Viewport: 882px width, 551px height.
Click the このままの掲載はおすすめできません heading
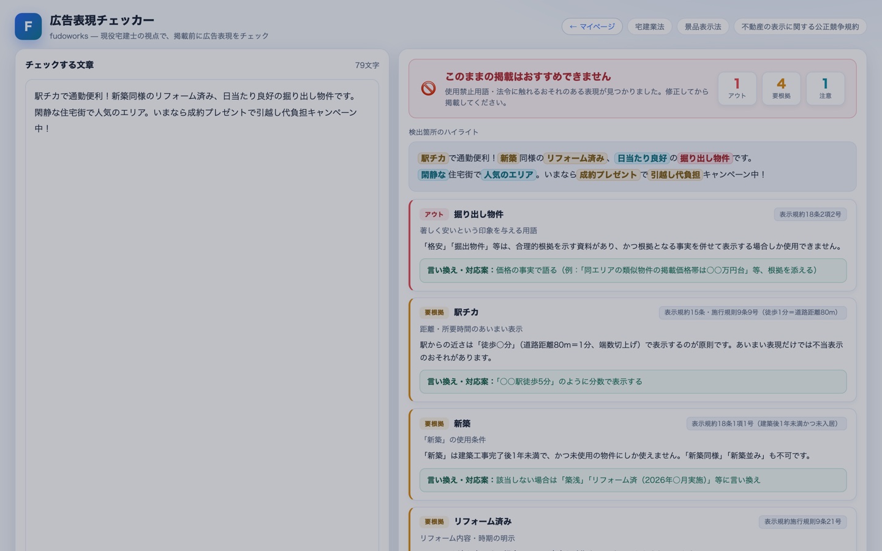point(527,77)
